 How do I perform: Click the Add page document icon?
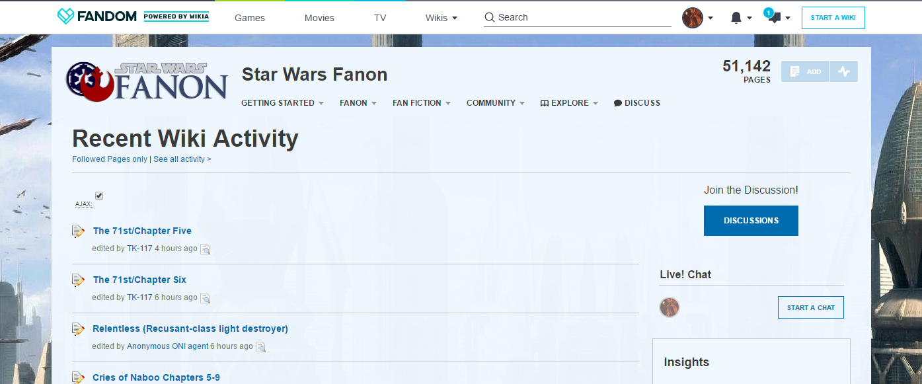click(x=795, y=71)
